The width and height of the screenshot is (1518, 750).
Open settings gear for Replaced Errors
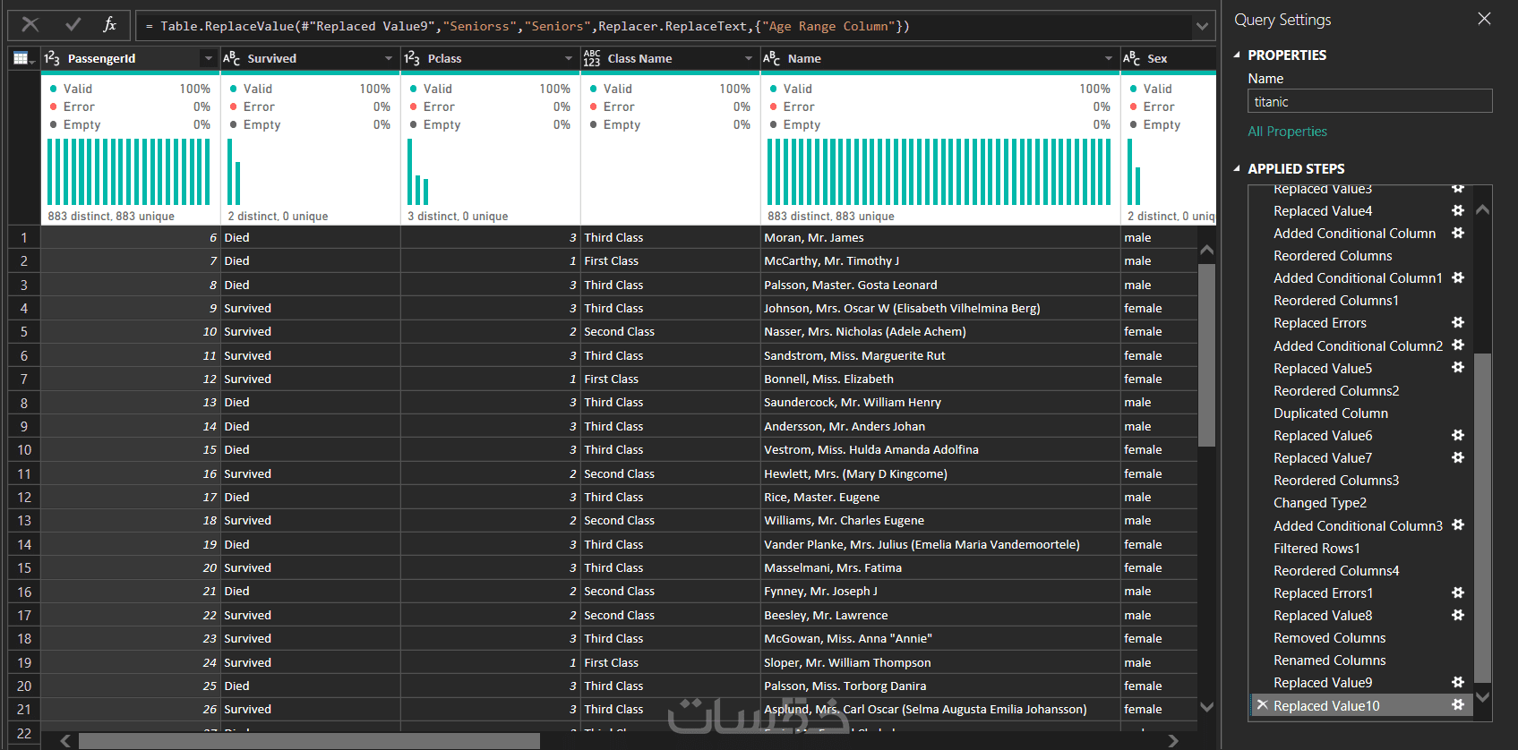point(1458,322)
